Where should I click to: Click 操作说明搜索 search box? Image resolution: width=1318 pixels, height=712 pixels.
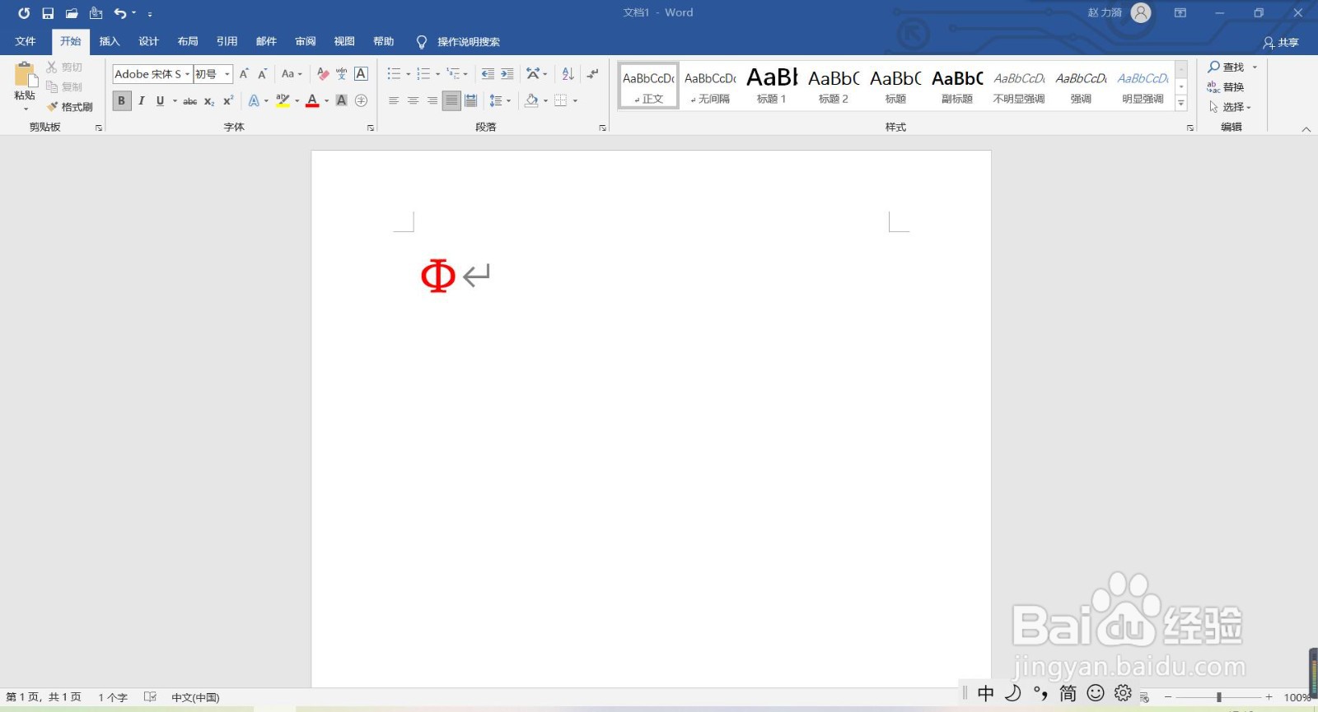tap(468, 42)
